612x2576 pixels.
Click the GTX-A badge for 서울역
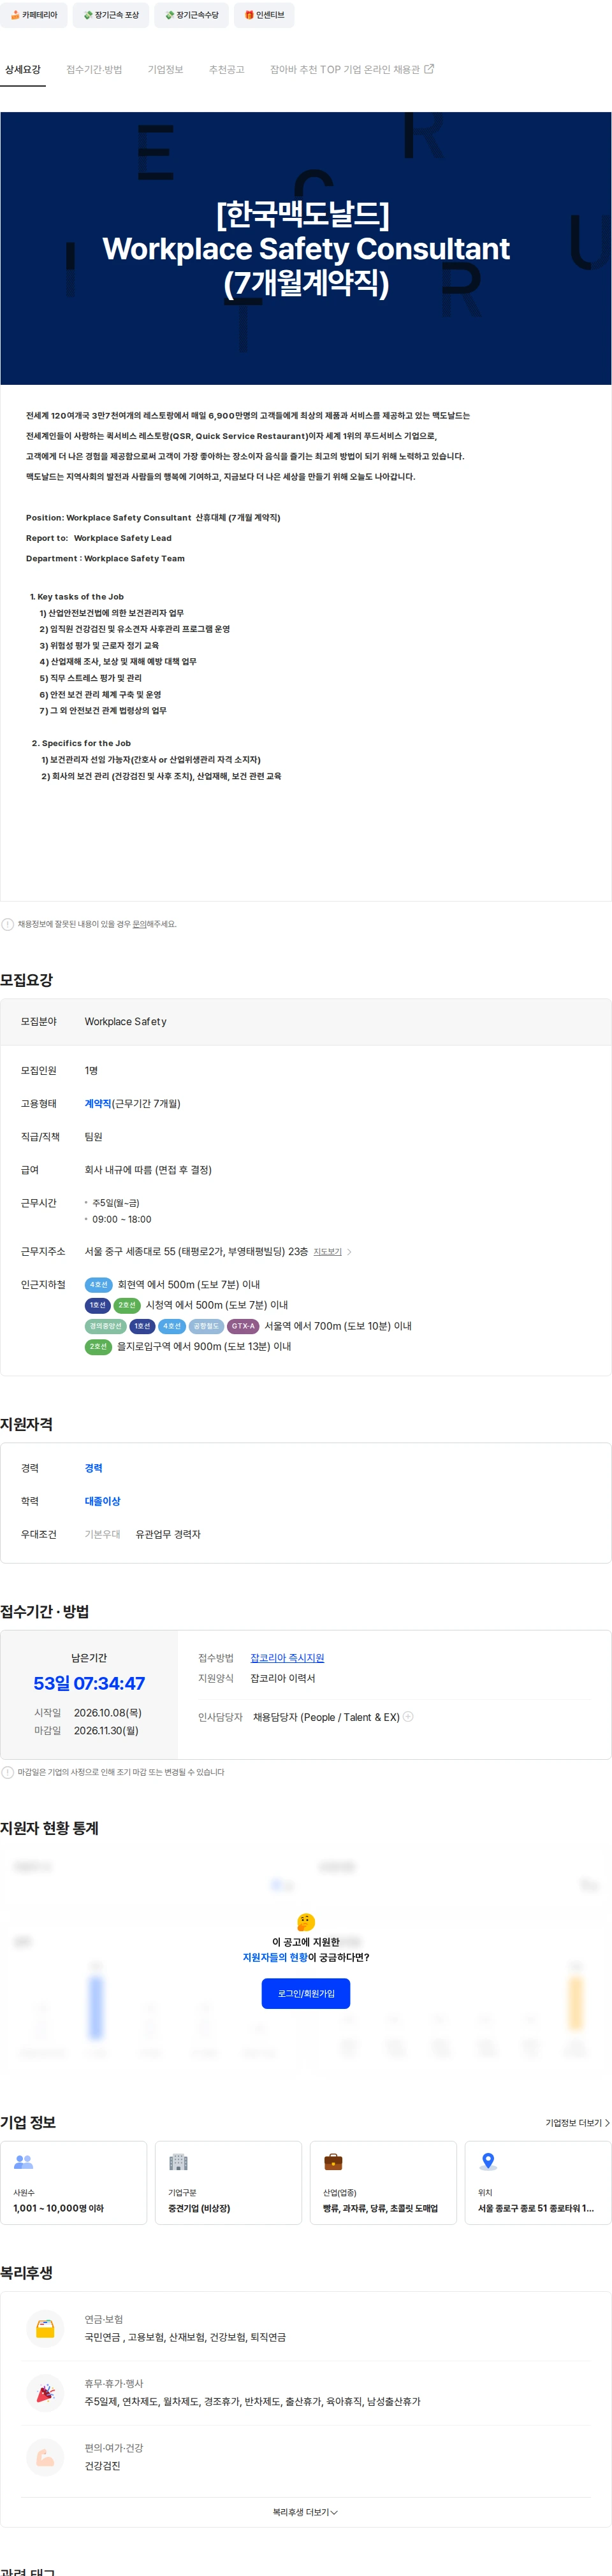tap(243, 1326)
